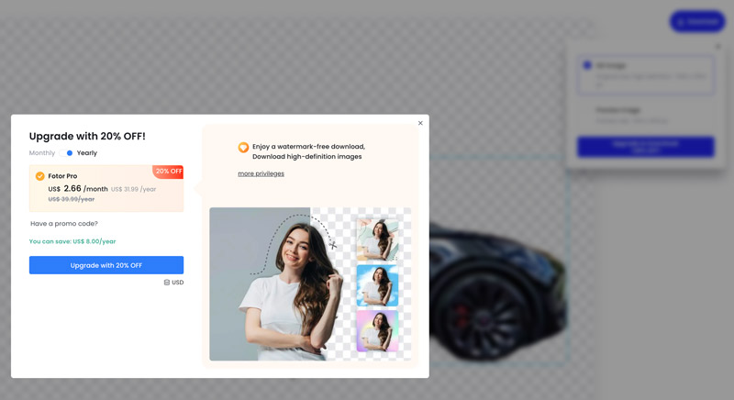Image resolution: width=734 pixels, height=400 pixels.
Task: Click the first woman thumbnail with pastel background
Action: click(377, 239)
